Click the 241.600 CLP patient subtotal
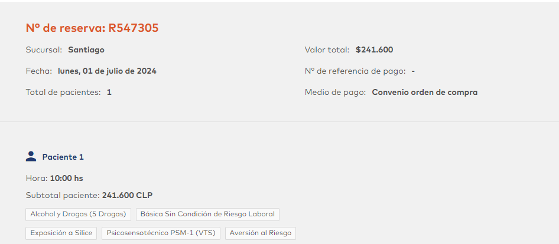This screenshot has width=559, height=244. point(127,195)
